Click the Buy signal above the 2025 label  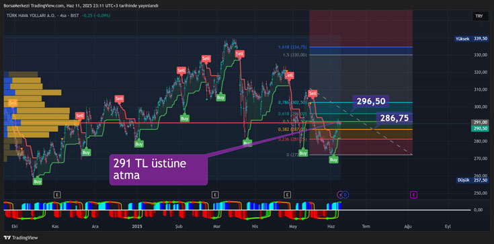click(139, 144)
